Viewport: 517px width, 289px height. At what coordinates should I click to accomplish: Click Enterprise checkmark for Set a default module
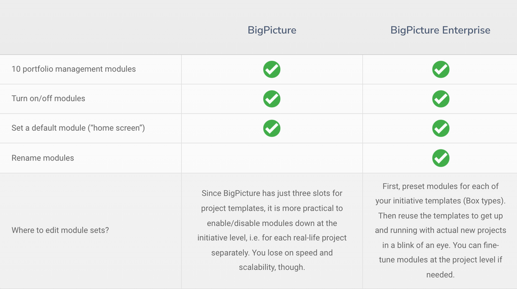pos(440,128)
